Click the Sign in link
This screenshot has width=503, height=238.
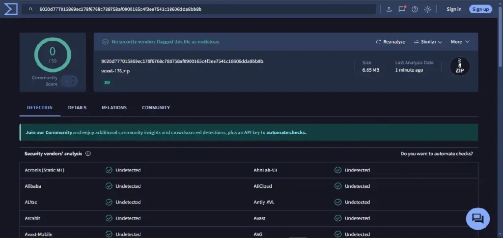454,9
